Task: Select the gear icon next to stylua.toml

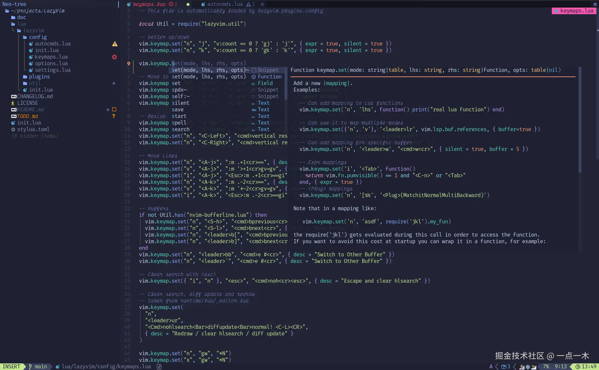Action: pos(13,129)
